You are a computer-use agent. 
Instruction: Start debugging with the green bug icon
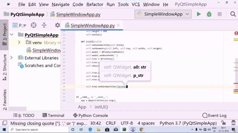[x=209, y=14]
